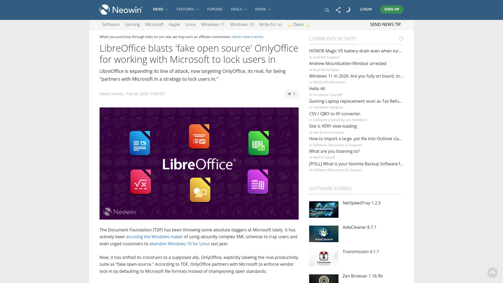Follow 'abandon Windows 10 for Linux' link

tap(179, 244)
